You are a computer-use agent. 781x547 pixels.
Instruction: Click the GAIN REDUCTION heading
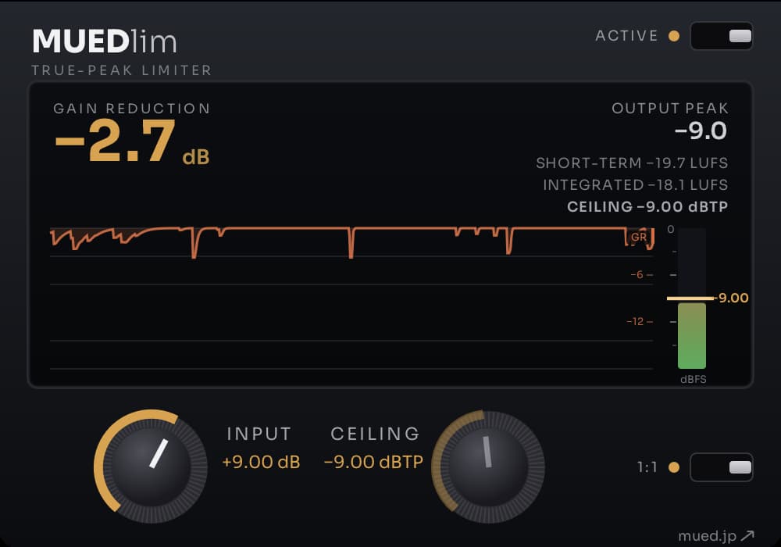tap(132, 109)
